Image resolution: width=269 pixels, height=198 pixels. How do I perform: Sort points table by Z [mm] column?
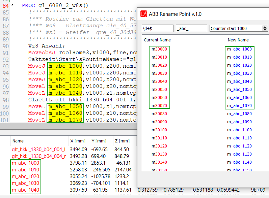(x=122, y=141)
